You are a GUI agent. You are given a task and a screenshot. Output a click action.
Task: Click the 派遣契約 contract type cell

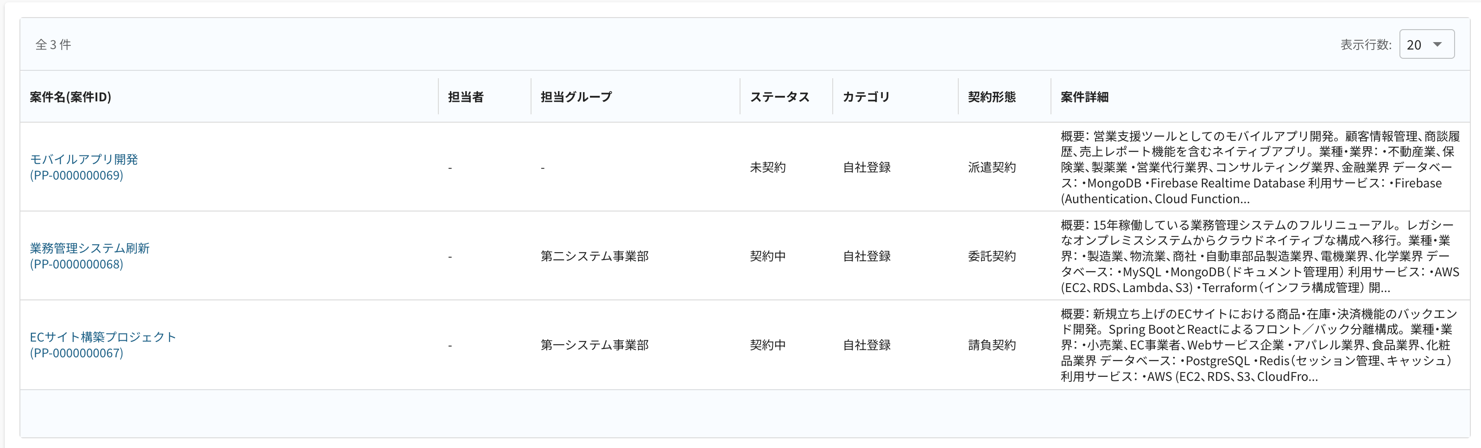(992, 167)
